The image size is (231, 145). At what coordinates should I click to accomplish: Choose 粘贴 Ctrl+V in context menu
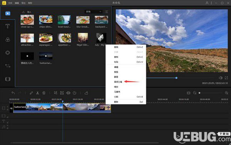(x=126, y=62)
